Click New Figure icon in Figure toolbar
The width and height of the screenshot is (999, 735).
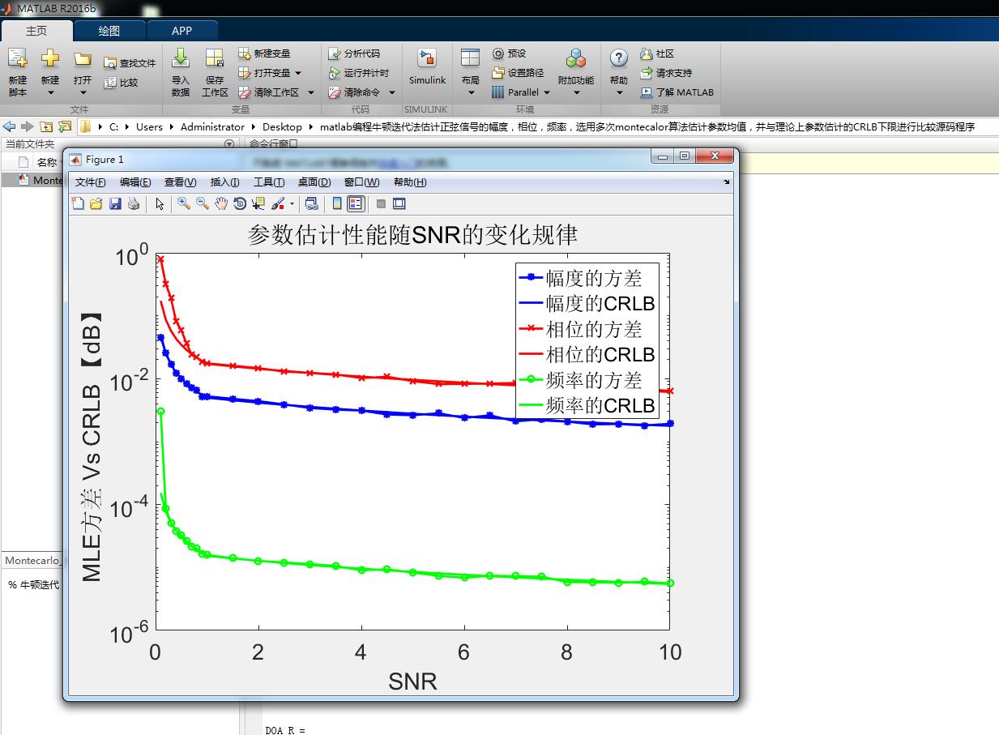click(78, 203)
